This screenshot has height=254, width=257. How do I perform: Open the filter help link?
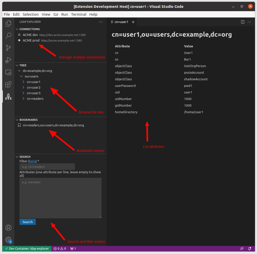(32, 161)
